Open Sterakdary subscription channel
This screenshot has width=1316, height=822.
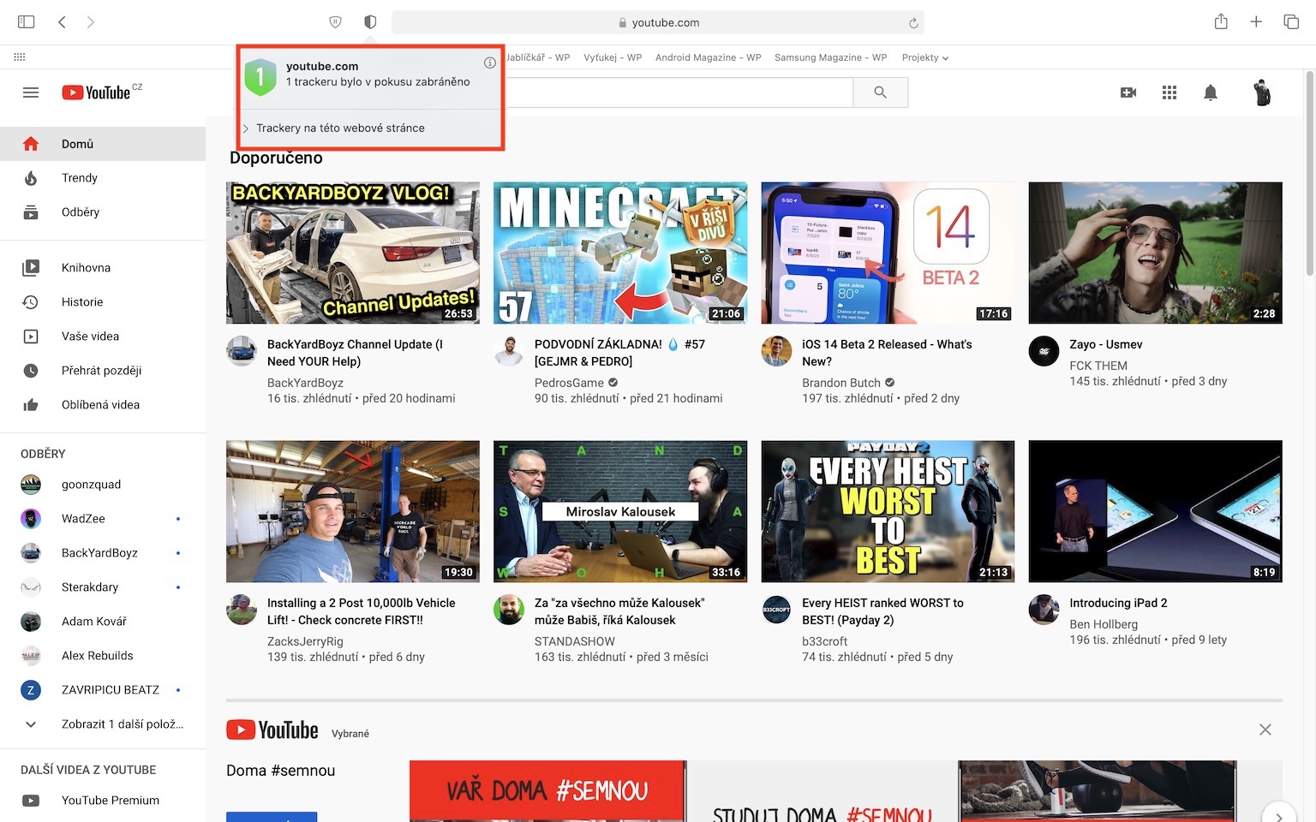(103, 587)
